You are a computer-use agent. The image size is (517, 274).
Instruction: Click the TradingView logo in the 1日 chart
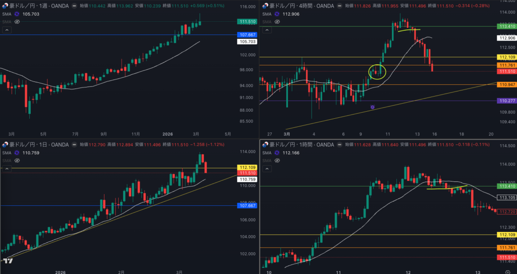point(8,261)
